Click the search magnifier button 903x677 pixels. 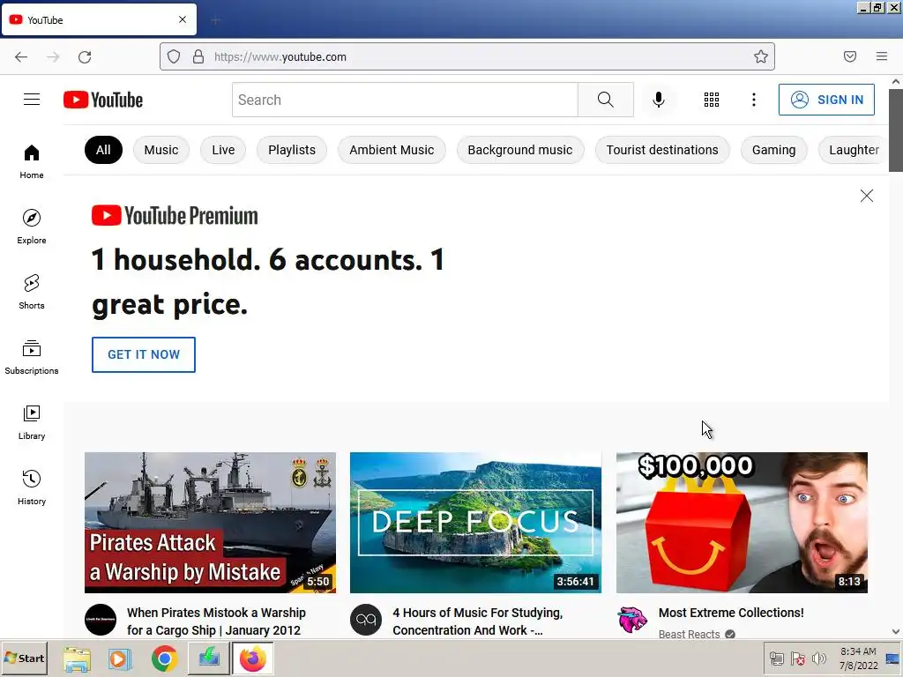click(x=605, y=100)
